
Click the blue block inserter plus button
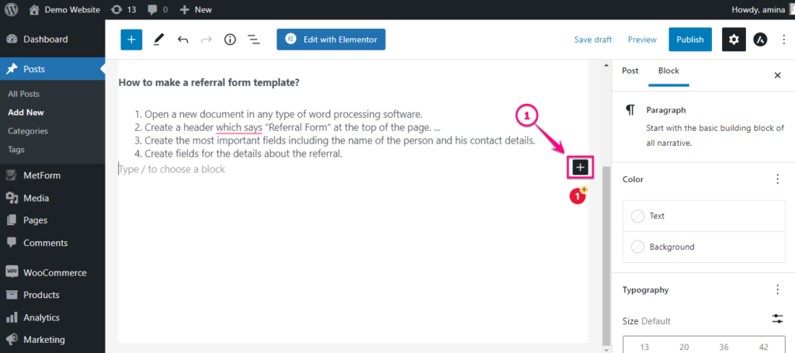coord(131,40)
